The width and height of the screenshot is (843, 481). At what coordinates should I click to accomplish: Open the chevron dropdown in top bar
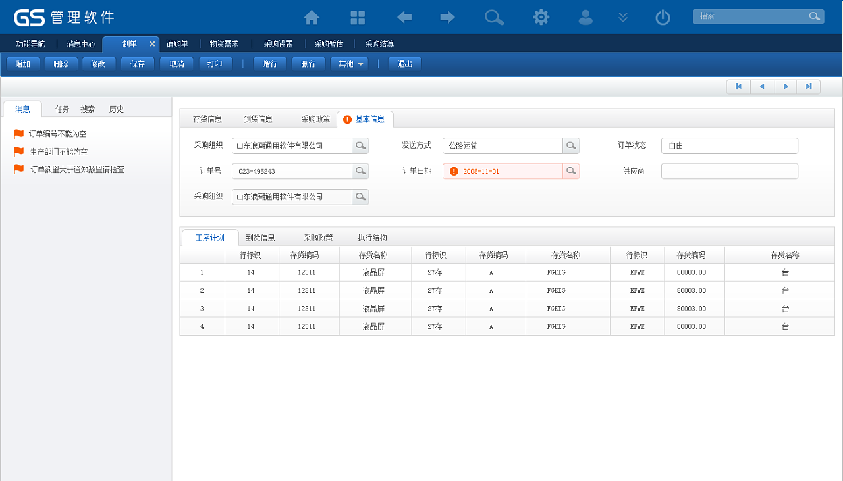coord(622,18)
